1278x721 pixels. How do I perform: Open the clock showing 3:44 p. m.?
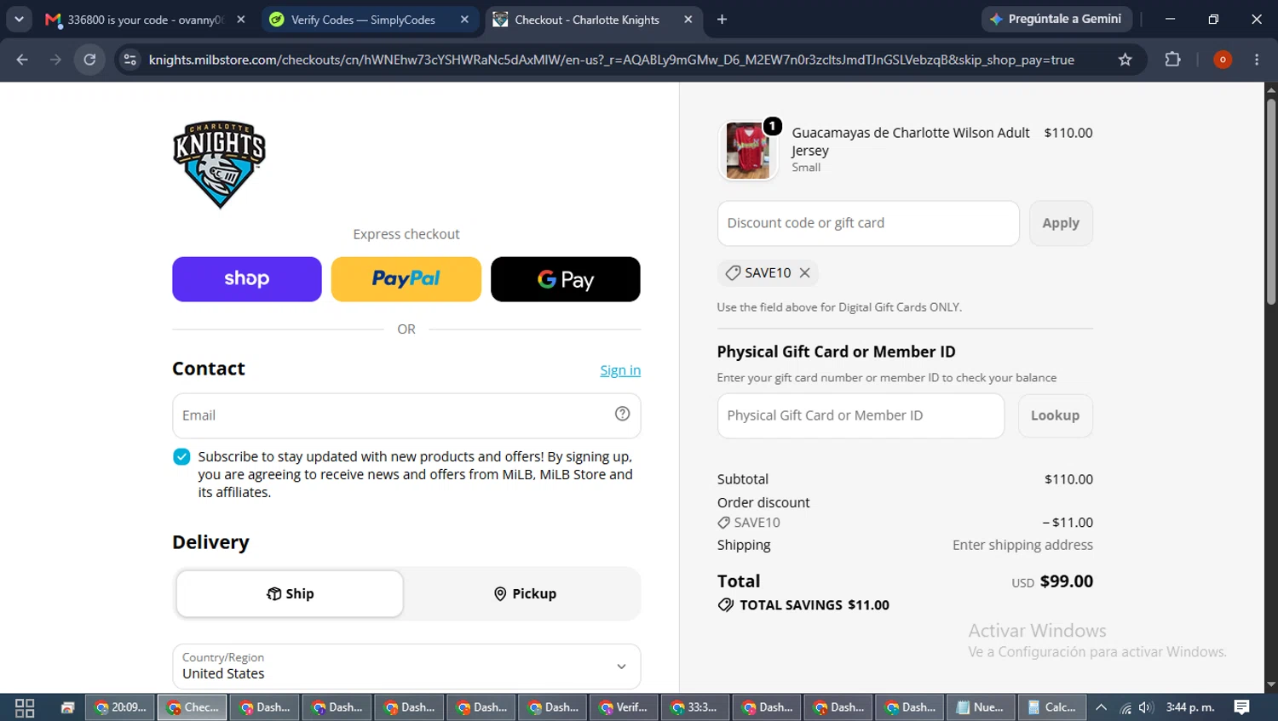(x=1190, y=707)
